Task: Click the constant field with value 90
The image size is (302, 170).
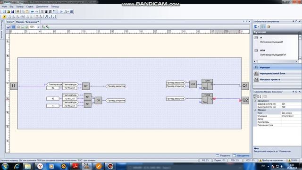Action: click(x=53, y=88)
